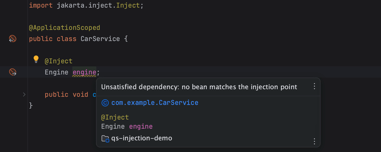
Task: Click the module folder icon beside qs-injection-demo
Action: point(105,139)
